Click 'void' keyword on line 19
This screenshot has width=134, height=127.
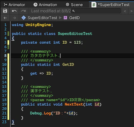[x=58, y=104]
